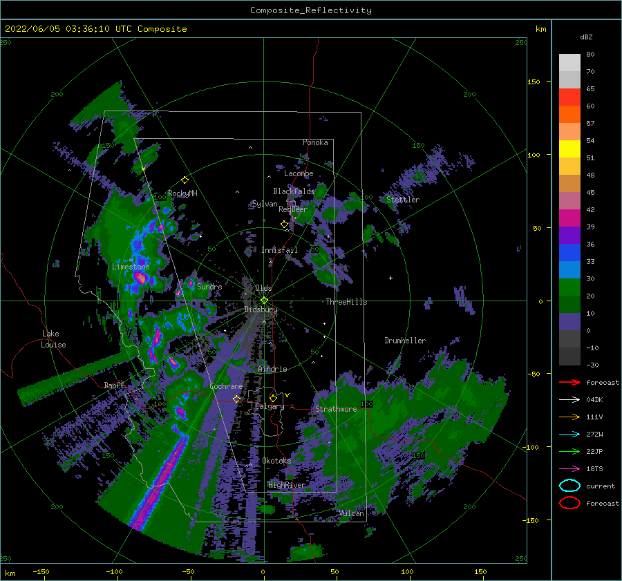Screen dimensions: 622x581
Task: Click the yellow diamond marker below RedDeer
Action: point(285,225)
